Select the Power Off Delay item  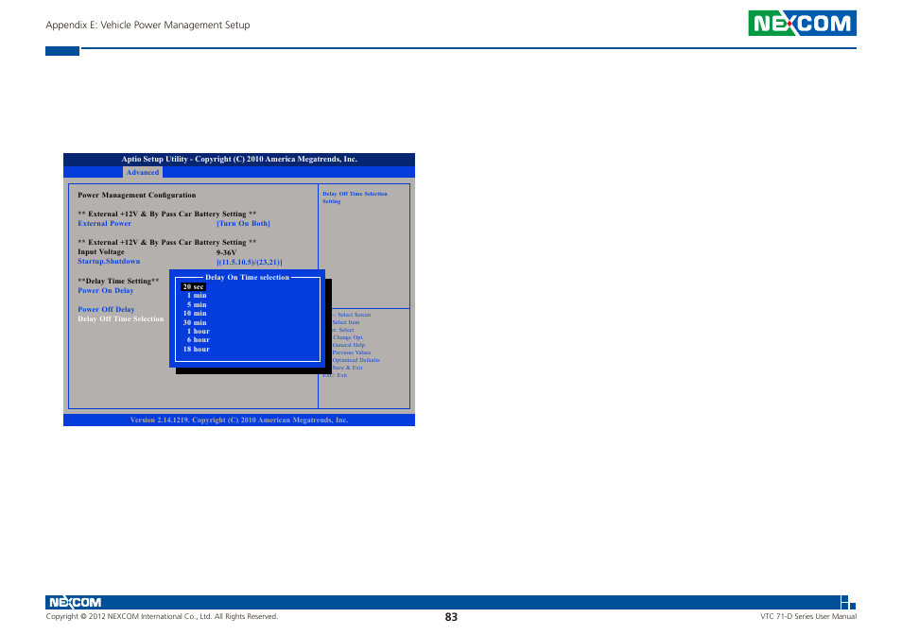point(106,309)
